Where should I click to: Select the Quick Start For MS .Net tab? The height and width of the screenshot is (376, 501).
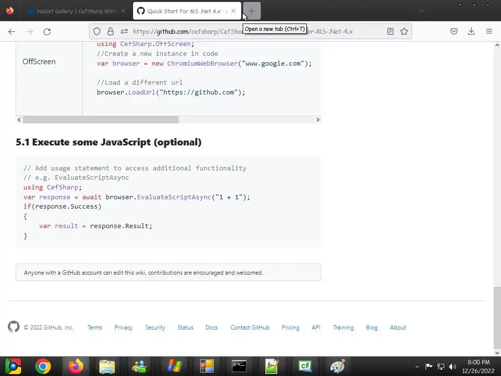coord(187,11)
